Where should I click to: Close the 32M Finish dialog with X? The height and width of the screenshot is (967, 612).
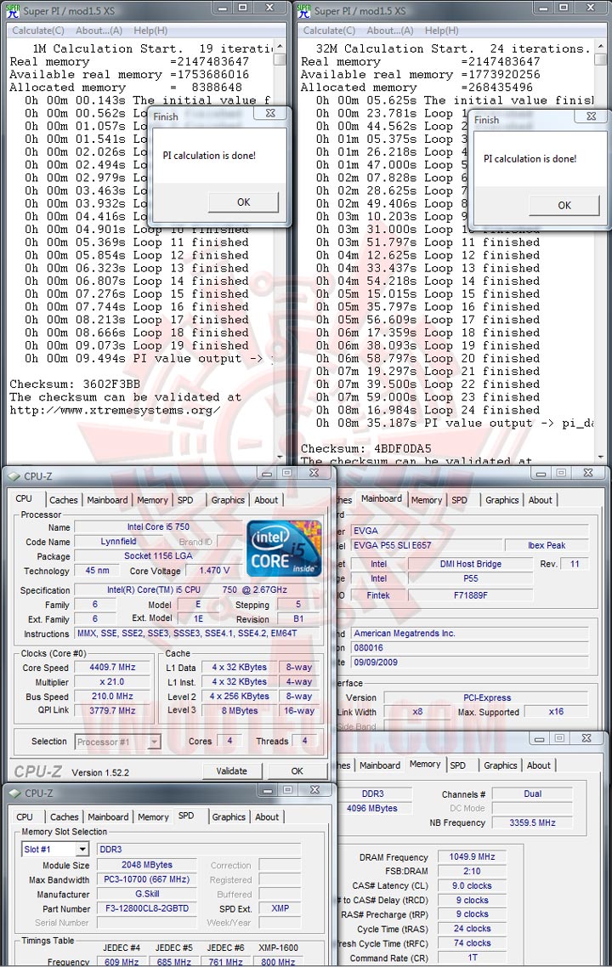click(591, 116)
